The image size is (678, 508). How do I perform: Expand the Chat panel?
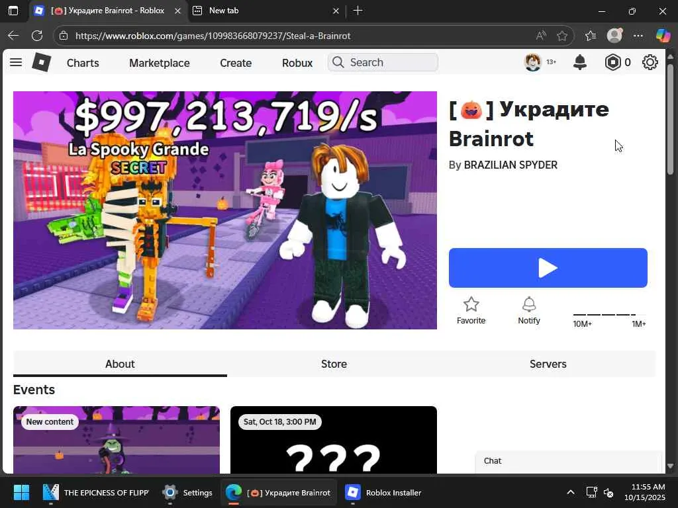pyautogui.click(x=569, y=461)
